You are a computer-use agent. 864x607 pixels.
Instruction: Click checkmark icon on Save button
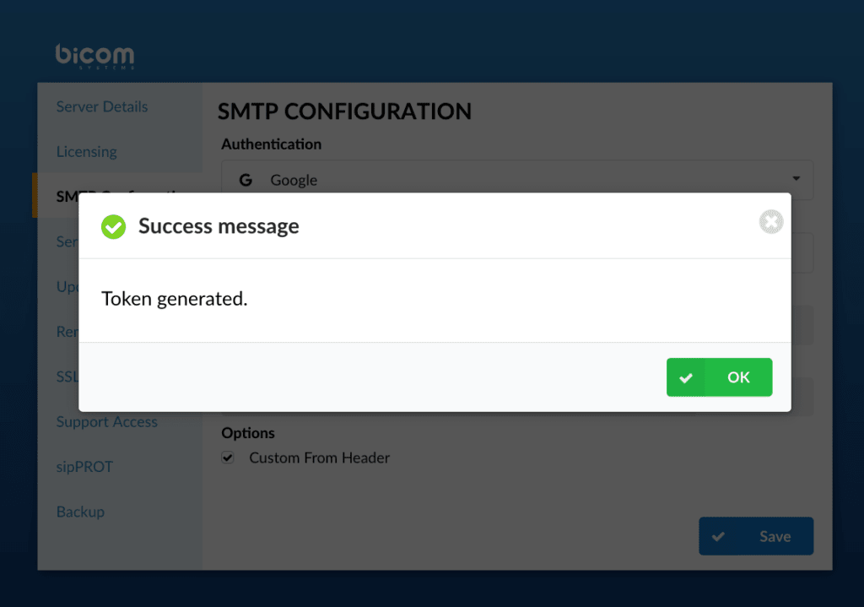[x=719, y=536]
